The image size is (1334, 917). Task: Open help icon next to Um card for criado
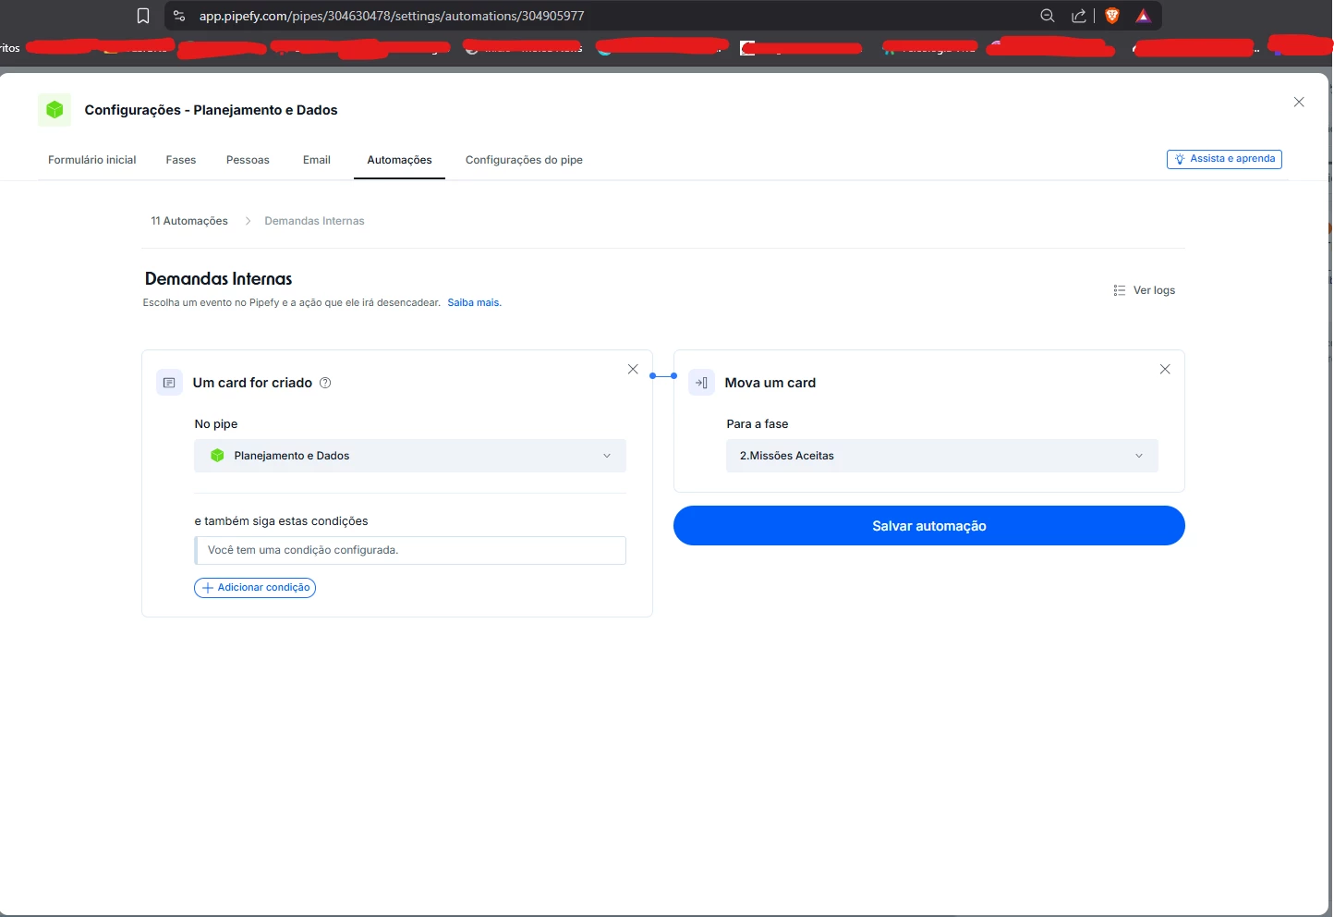pyautogui.click(x=325, y=383)
